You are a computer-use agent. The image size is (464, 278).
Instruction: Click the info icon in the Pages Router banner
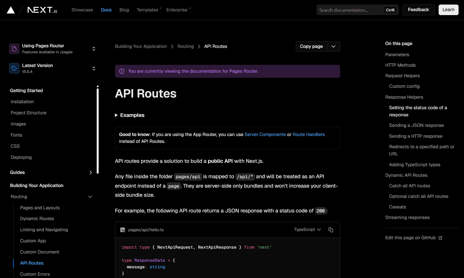click(x=122, y=71)
